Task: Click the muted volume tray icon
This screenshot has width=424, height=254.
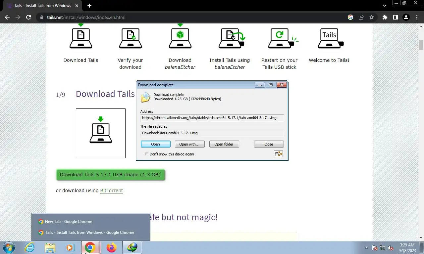Action: coord(391,248)
